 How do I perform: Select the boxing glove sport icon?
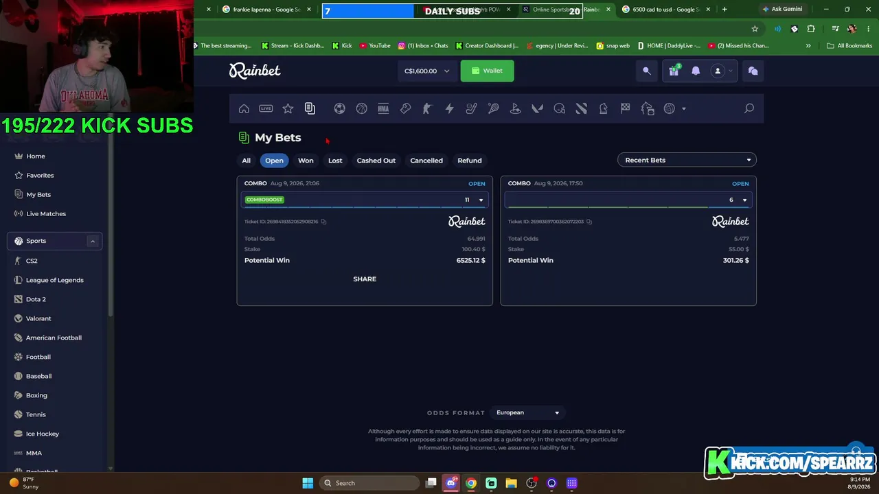point(405,108)
